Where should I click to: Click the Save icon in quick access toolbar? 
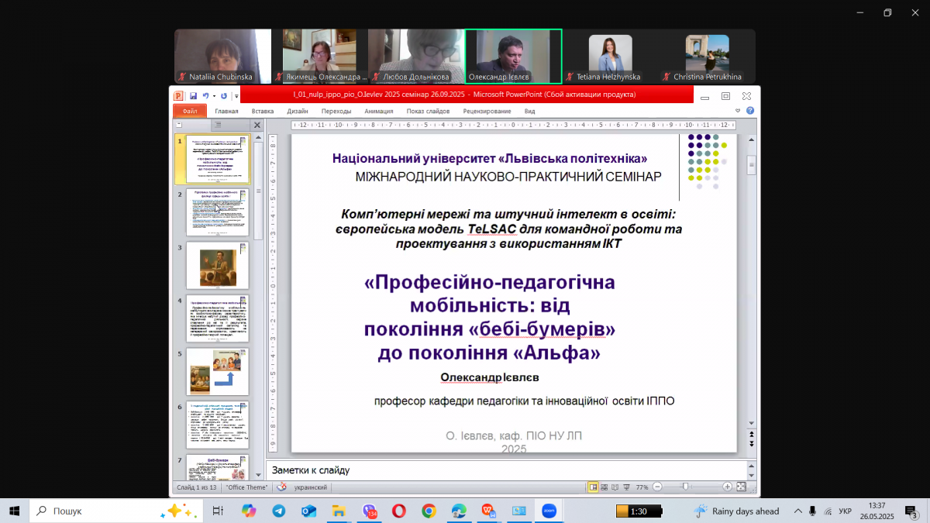193,95
